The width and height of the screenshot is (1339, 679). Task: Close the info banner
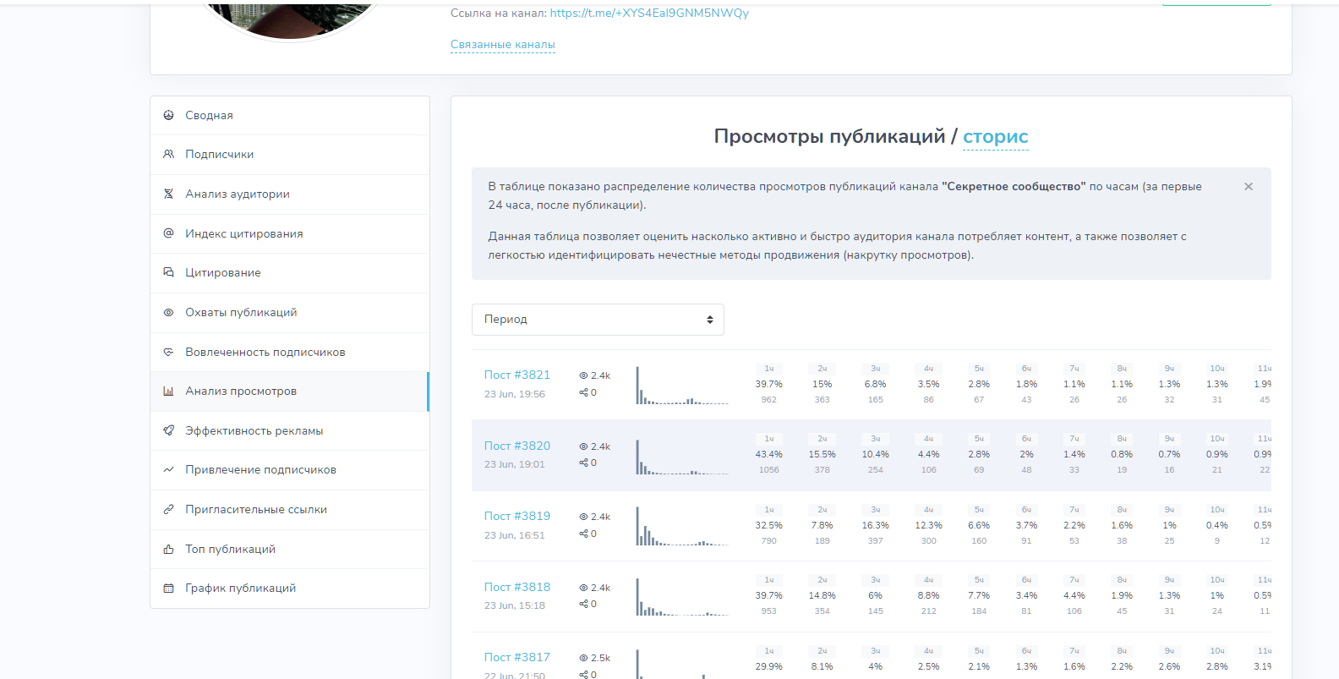pos(1249,186)
